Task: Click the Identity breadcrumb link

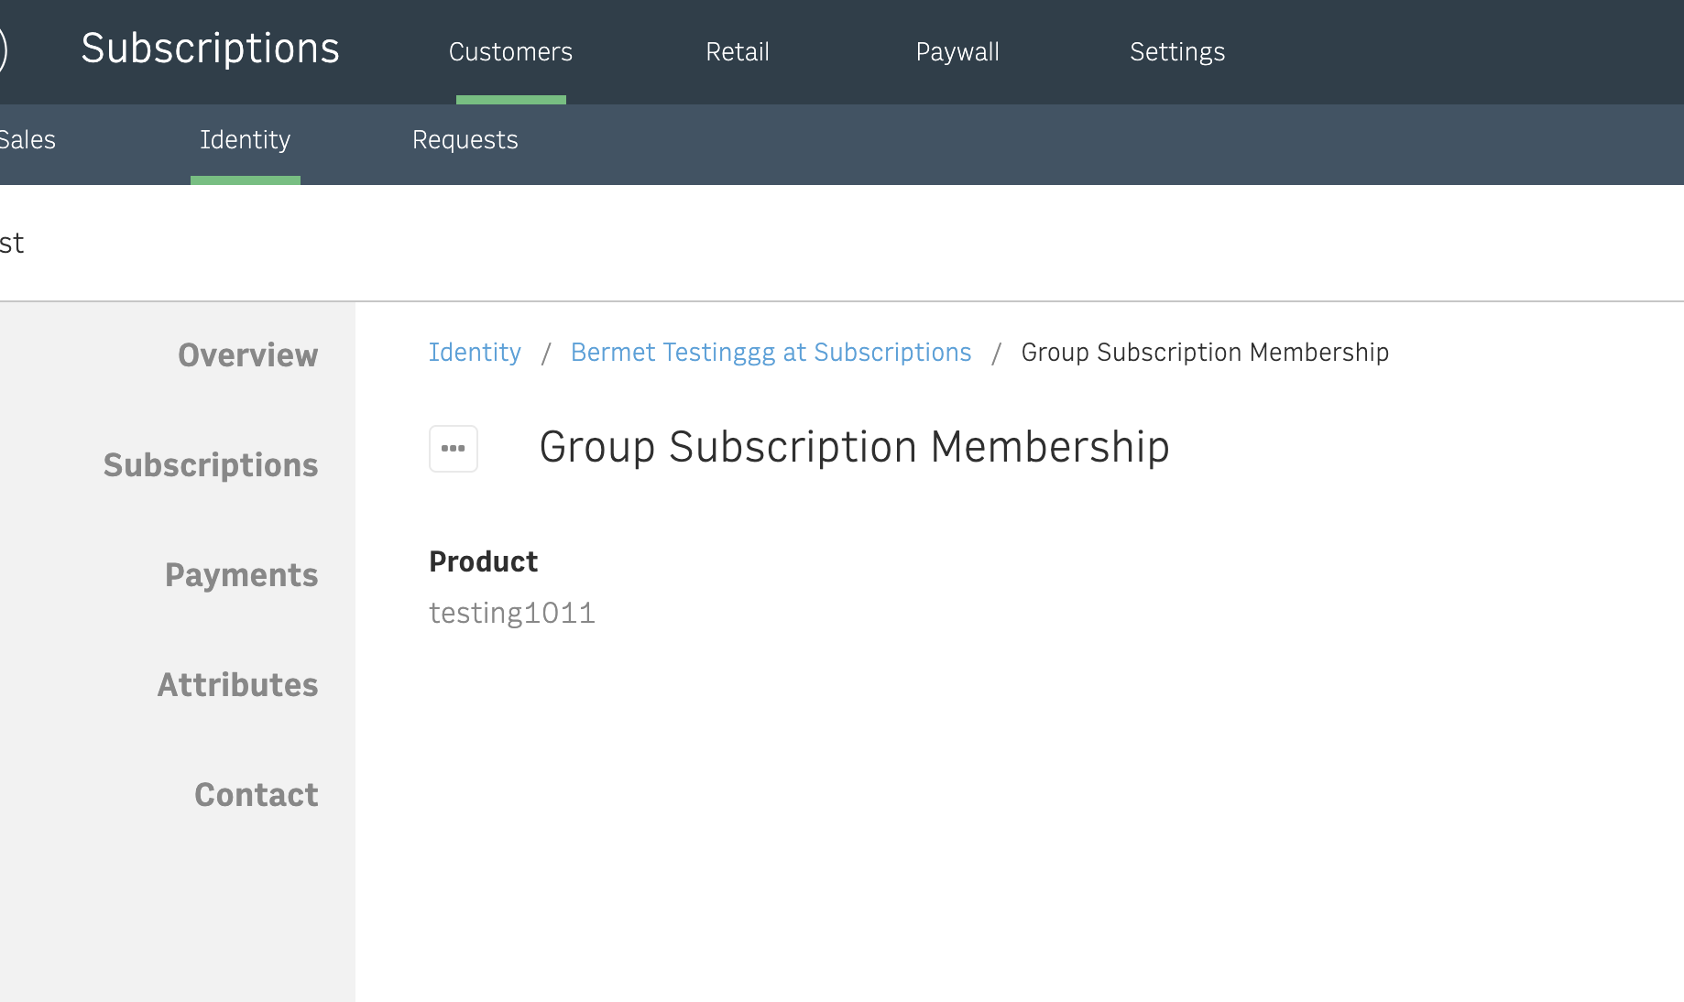Action: [475, 353]
